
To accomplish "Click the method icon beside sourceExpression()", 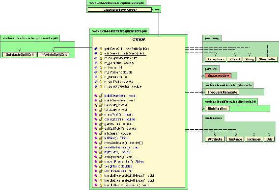I will (96, 162).
